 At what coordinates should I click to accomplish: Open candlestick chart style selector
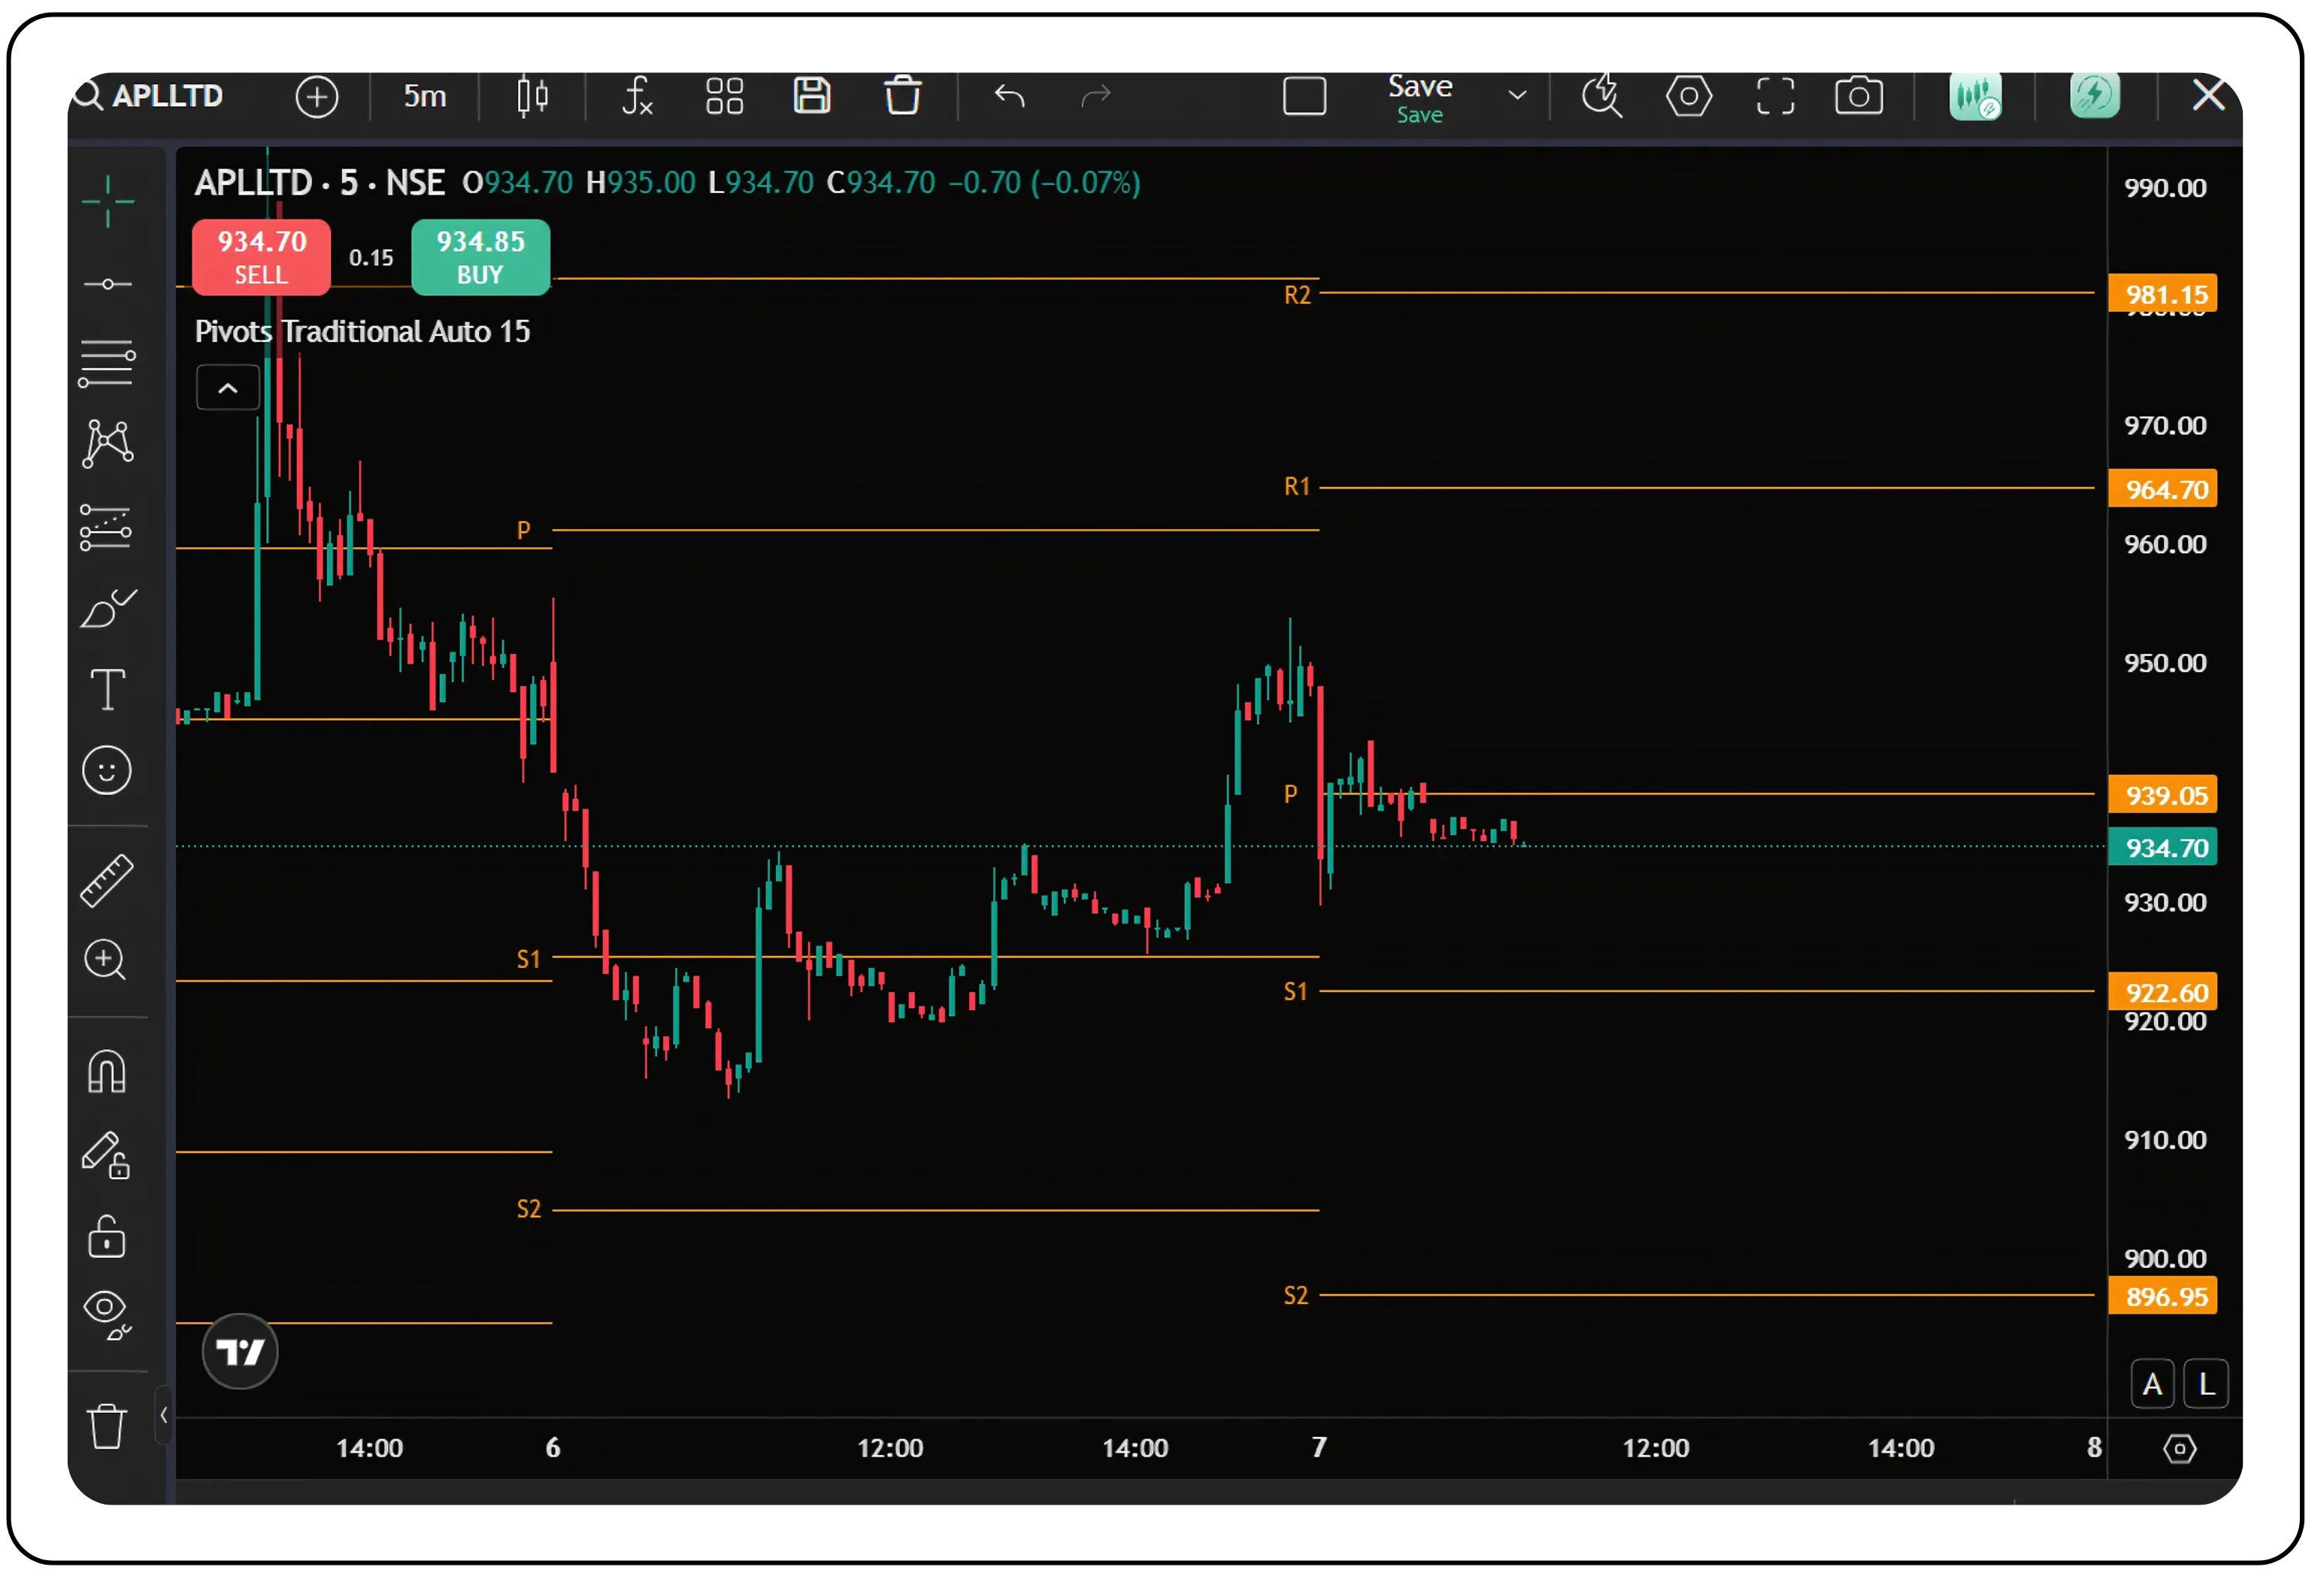532,96
